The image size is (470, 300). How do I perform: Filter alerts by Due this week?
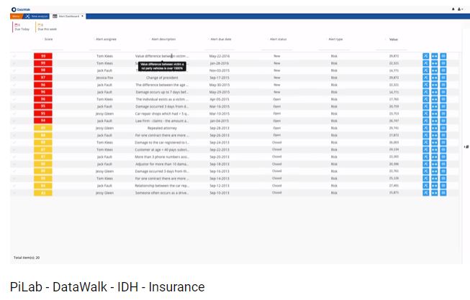point(45,27)
